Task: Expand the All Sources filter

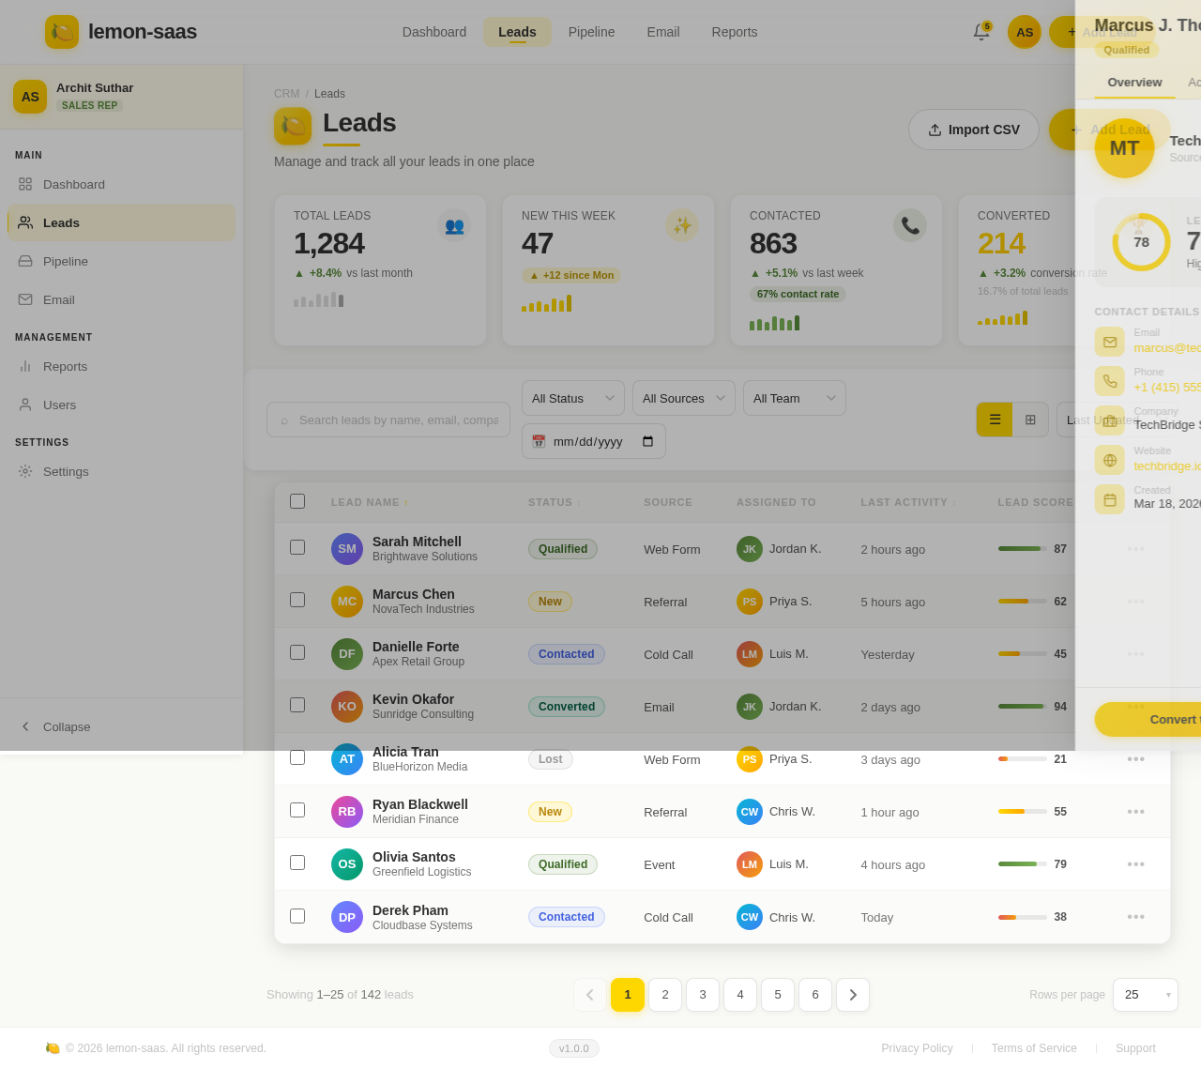Action: click(683, 398)
